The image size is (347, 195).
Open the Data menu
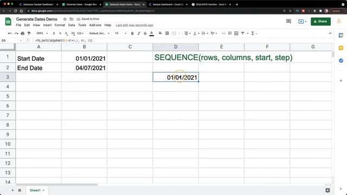tap(71, 25)
